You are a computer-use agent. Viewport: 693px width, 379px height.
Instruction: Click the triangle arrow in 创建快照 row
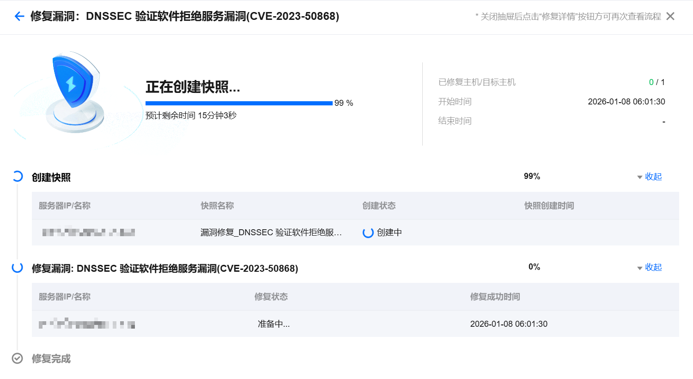point(639,177)
